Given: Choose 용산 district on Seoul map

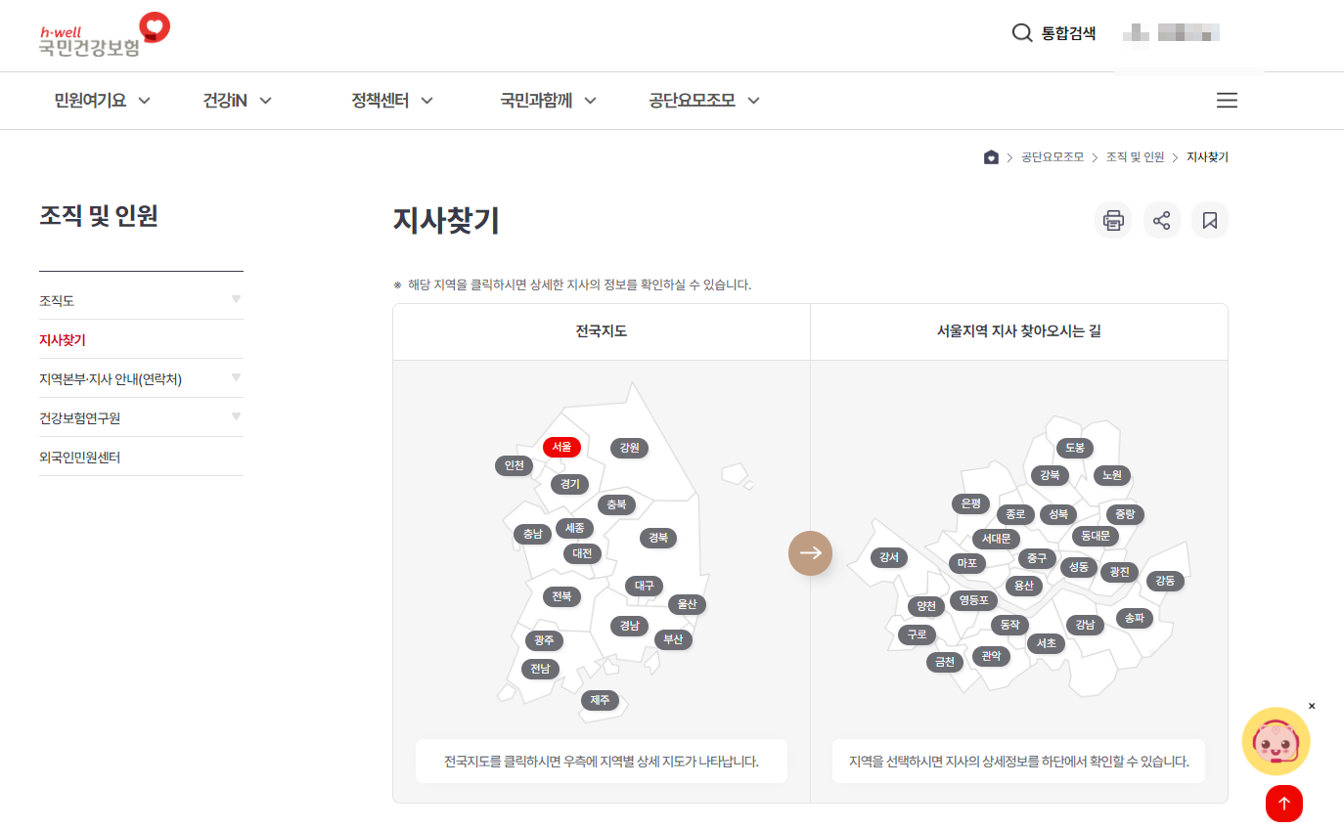Looking at the screenshot, I should point(1024,586).
